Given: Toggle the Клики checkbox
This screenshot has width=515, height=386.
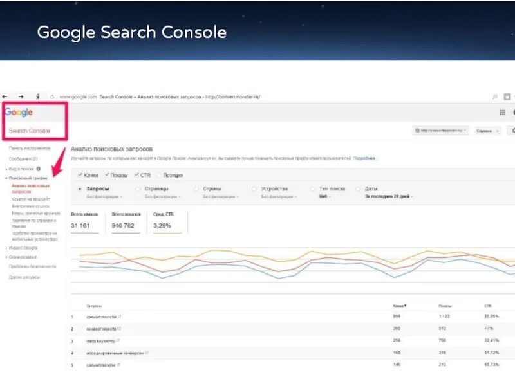Looking at the screenshot, I should coord(80,175).
